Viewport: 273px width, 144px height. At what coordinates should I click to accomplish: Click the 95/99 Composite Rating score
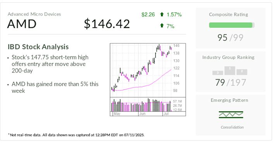230,38
